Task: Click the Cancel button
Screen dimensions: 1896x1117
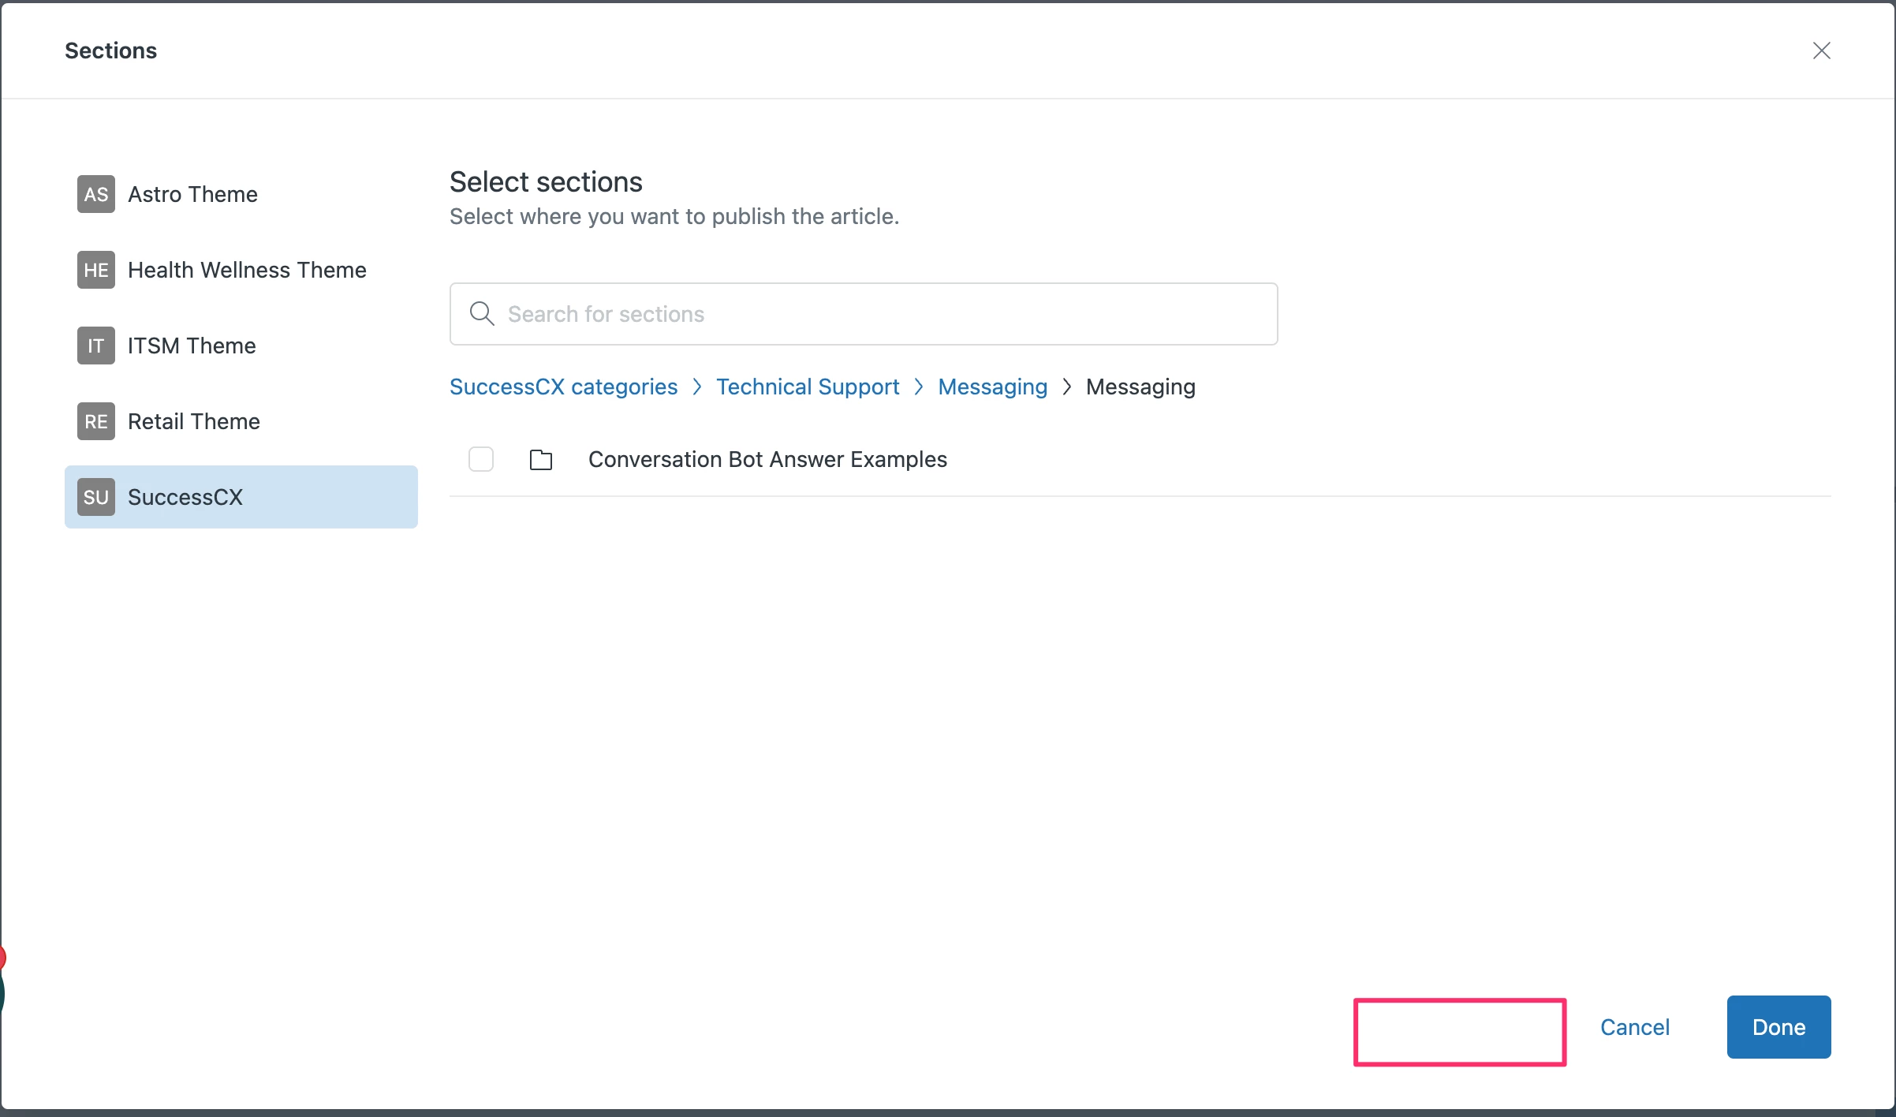Action: [1634, 1027]
